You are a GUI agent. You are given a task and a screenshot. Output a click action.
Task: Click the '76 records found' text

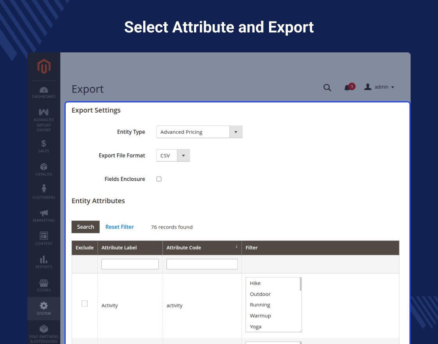tap(172, 227)
